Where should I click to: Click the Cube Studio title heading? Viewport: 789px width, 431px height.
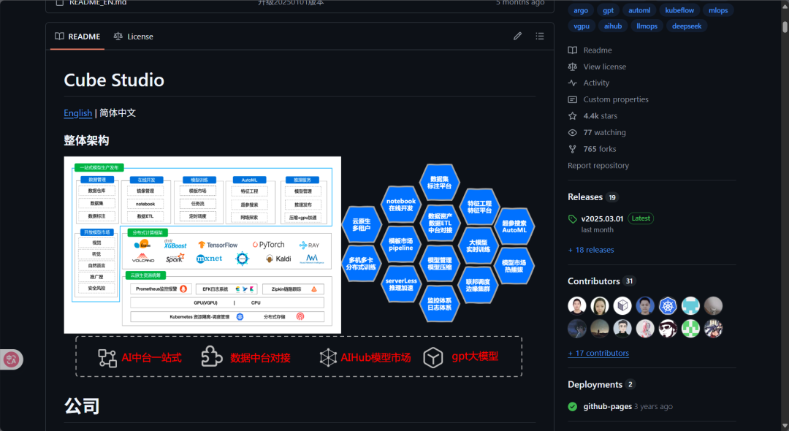[x=114, y=80]
